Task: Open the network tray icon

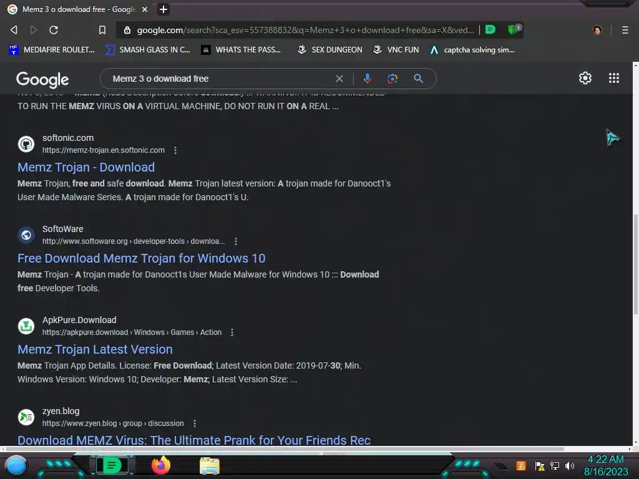Action: pyautogui.click(x=555, y=465)
